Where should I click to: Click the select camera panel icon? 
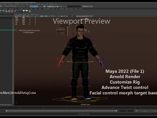[x=15, y=16]
